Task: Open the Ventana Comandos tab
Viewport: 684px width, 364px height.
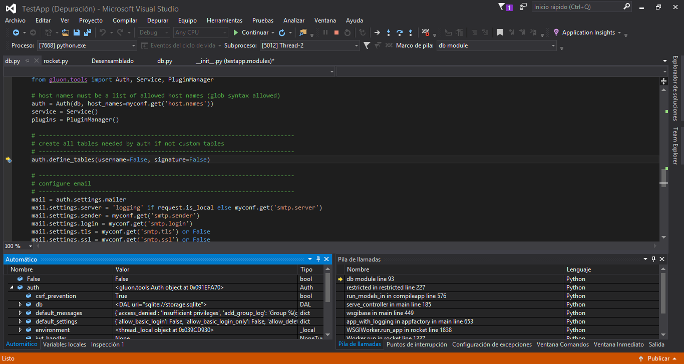Action: 563,344
